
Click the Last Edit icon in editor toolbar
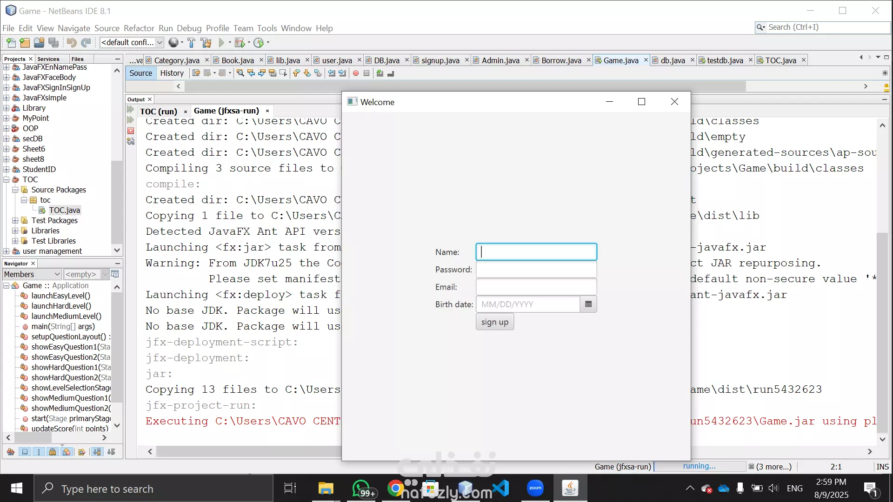pyautogui.click(x=196, y=73)
